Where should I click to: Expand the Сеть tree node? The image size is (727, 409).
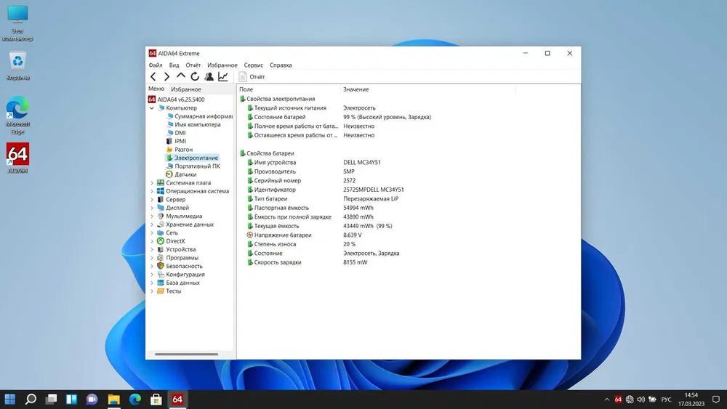(x=152, y=233)
